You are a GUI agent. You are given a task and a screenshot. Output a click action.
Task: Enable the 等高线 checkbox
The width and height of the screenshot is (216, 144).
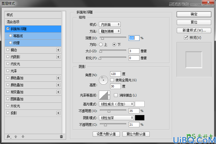click(10, 36)
